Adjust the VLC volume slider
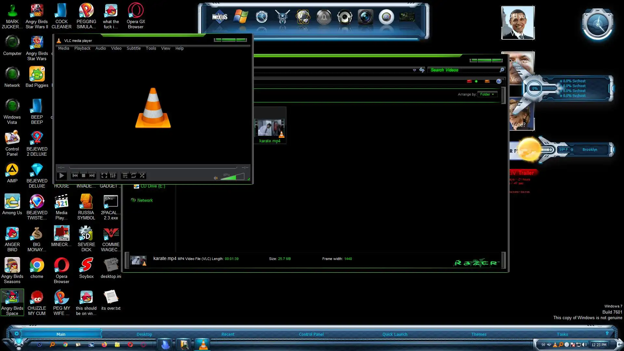This screenshot has width=624, height=351. [x=232, y=177]
